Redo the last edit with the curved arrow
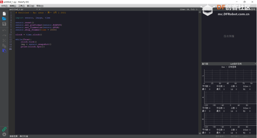 [4, 35]
